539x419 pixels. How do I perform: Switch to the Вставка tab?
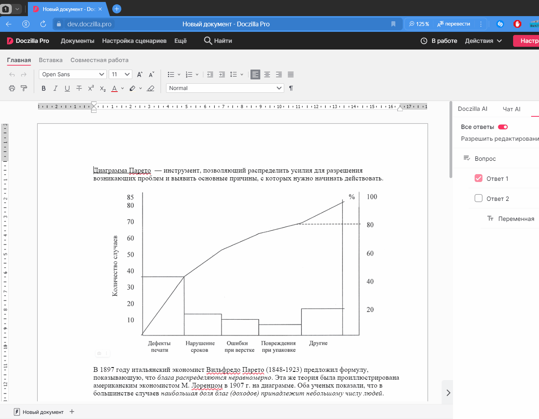click(x=51, y=60)
